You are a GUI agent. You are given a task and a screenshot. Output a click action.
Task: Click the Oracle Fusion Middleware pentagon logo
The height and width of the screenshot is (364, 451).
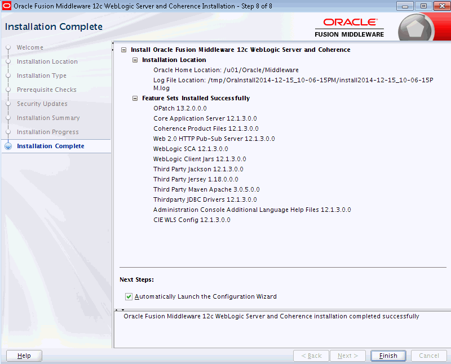pos(415,29)
